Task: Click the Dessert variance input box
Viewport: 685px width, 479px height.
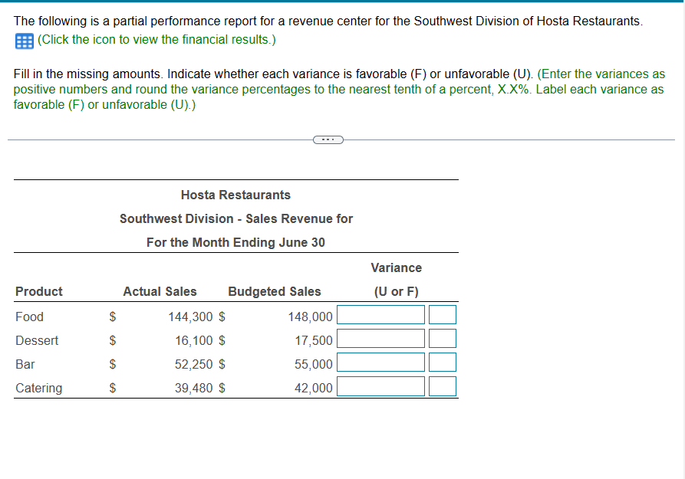Action: 380,338
